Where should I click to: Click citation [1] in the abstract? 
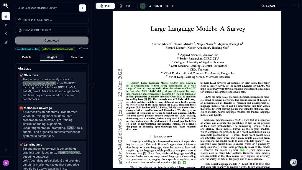pos(145,99)
